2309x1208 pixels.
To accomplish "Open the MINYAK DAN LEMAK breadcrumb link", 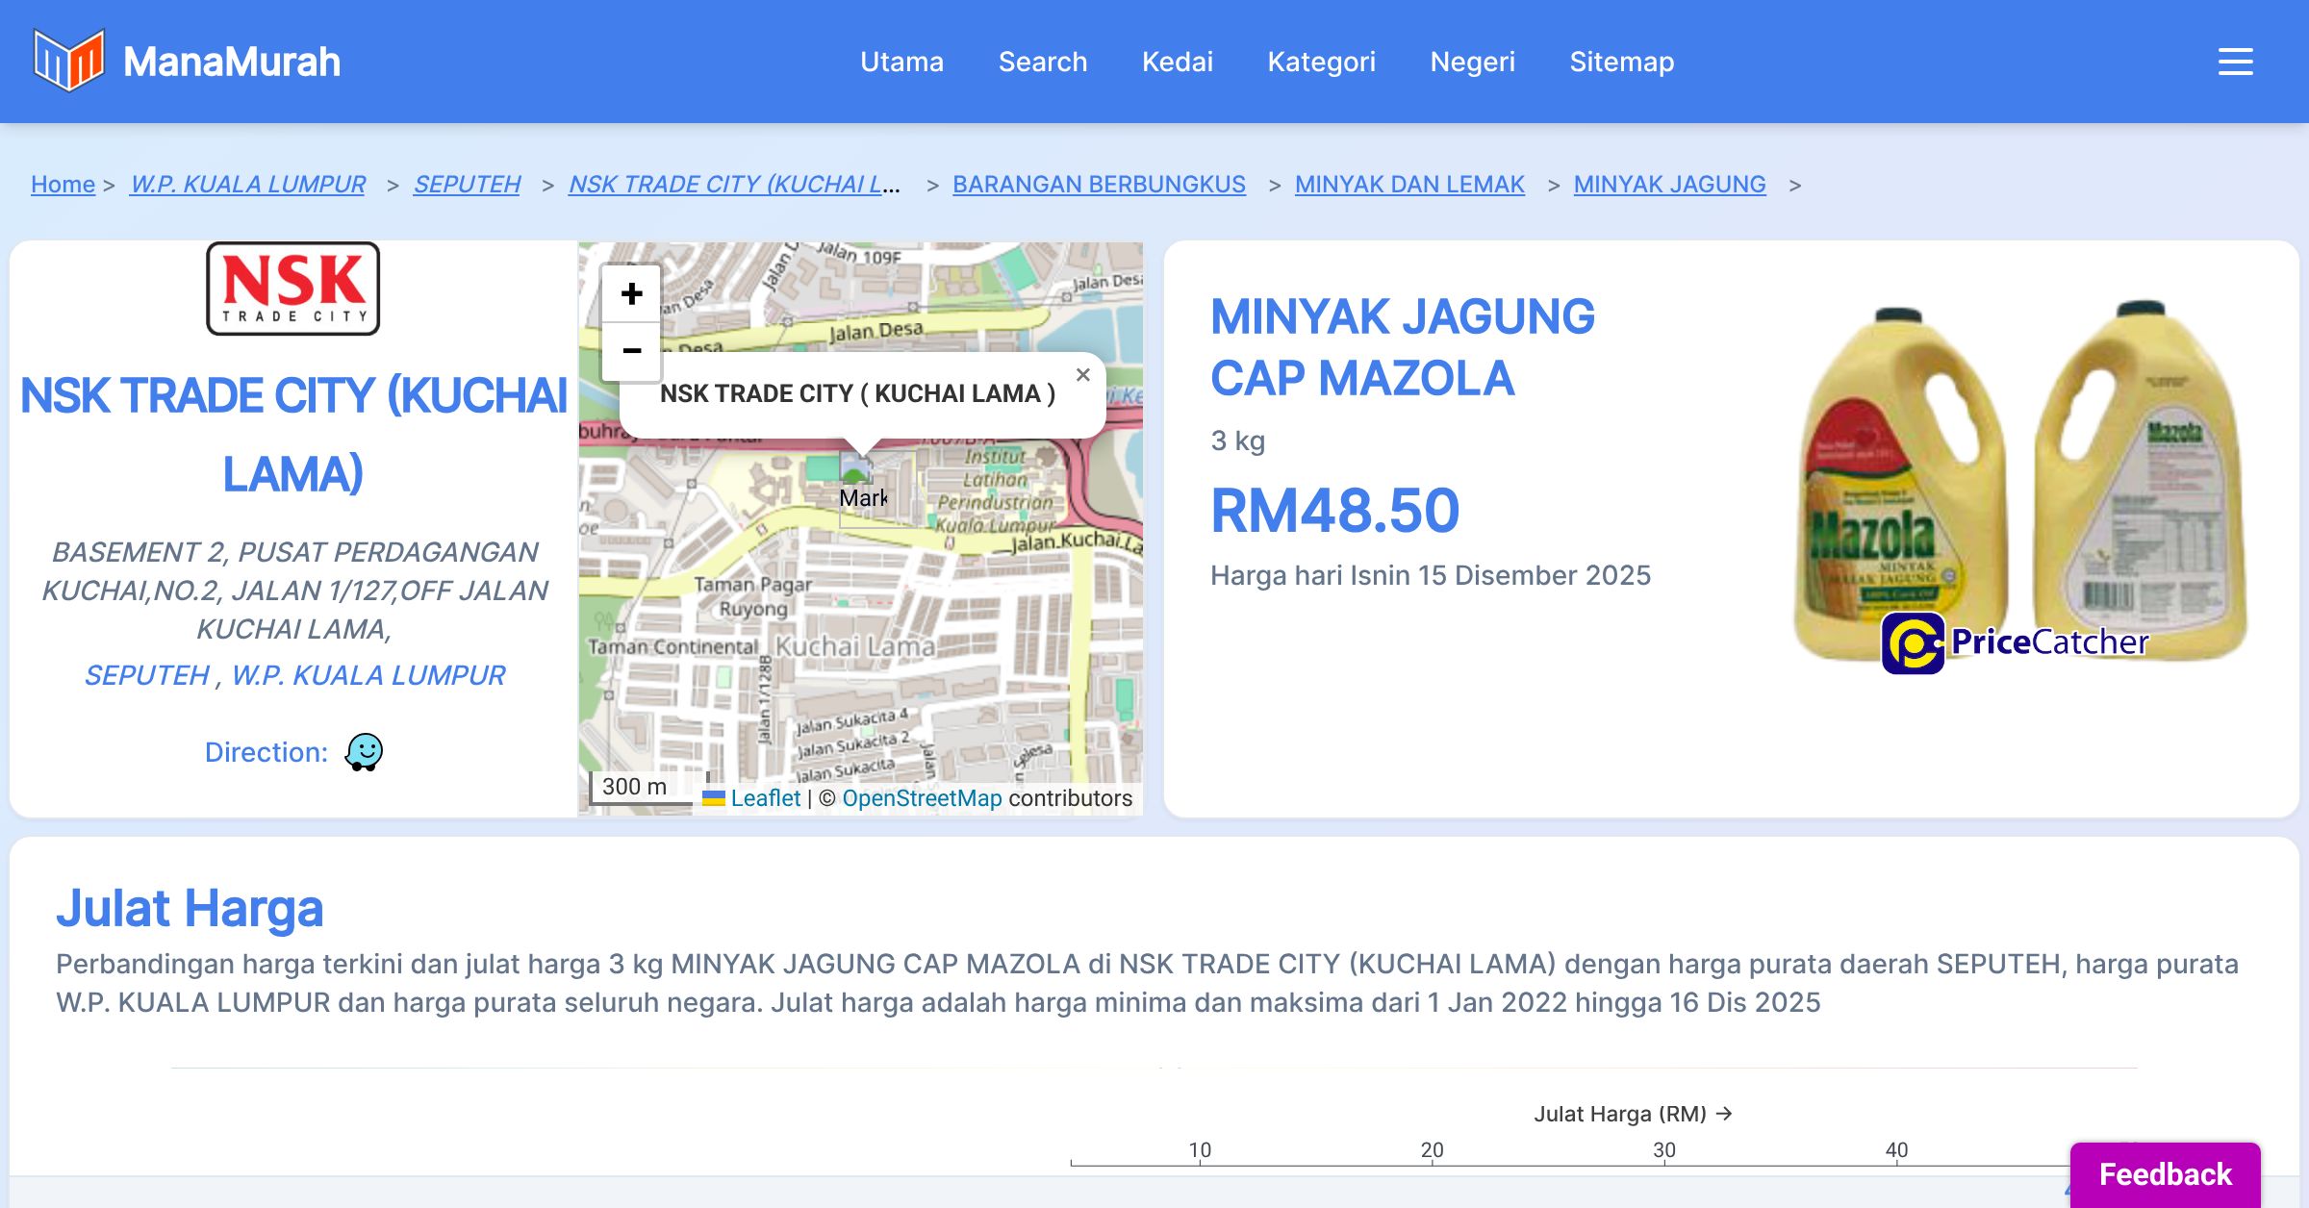I will click(x=1409, y=184).
